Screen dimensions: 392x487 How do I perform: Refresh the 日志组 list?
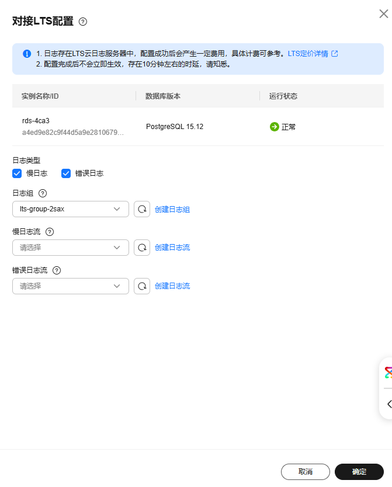(142, 209)
